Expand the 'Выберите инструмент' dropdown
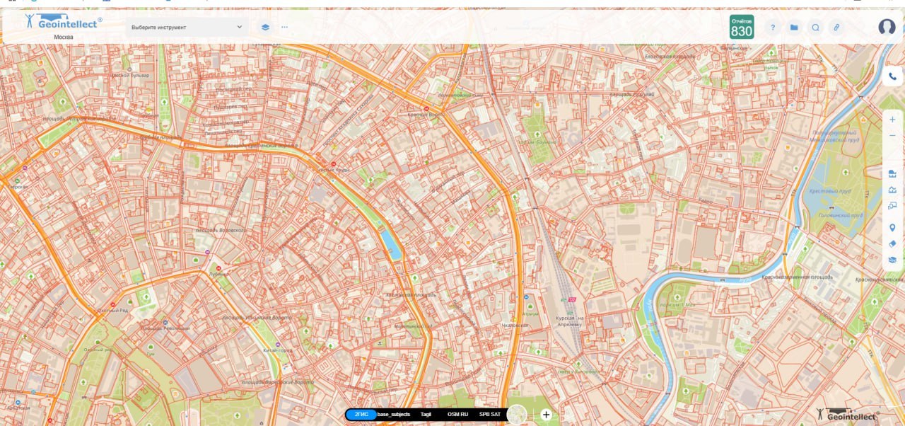Viewport: 905px width, 426px height. click(x=187, y=28)
